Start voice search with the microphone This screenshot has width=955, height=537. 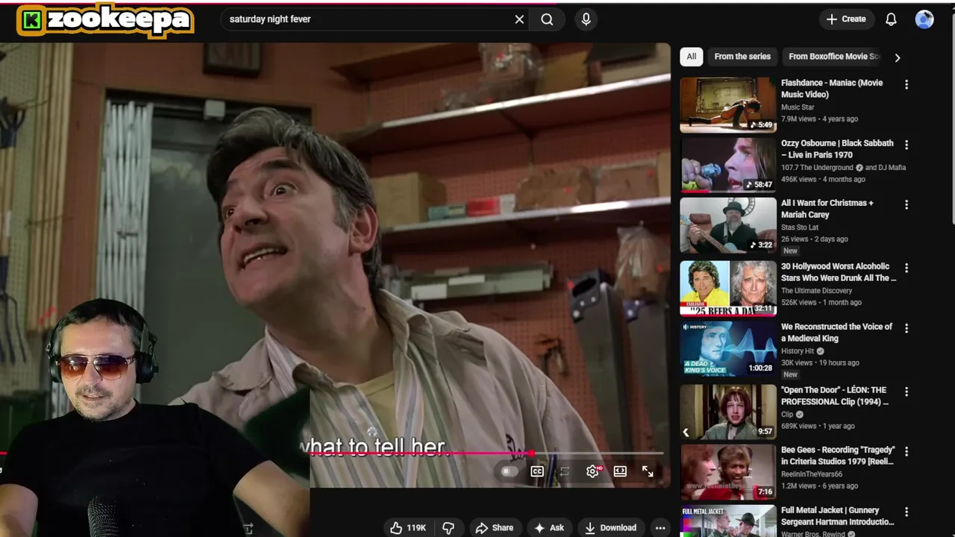(586, 19)
